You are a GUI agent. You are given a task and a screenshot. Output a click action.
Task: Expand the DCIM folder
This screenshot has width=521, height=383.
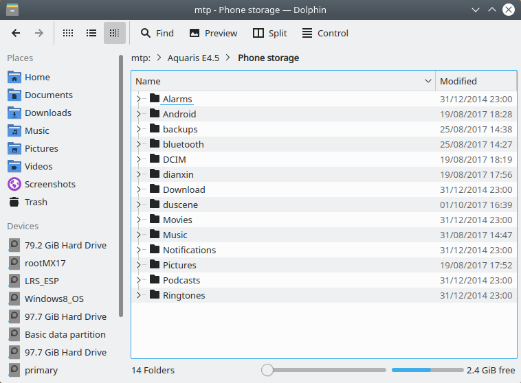(x=139, y=159)
